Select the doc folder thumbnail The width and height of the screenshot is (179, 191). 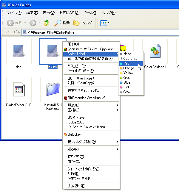(x=19, y=51)
